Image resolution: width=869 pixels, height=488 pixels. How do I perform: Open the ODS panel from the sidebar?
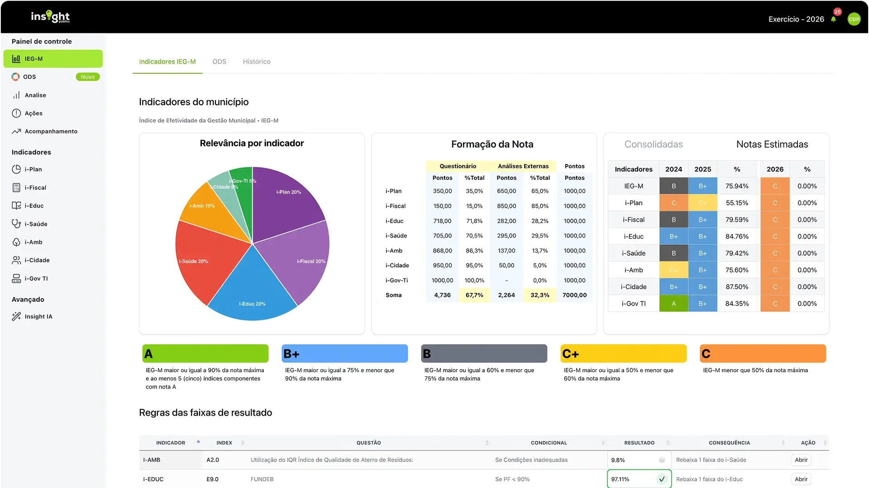30,77
